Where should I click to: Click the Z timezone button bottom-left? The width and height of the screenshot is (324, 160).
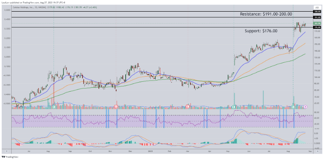pos(6,151)
